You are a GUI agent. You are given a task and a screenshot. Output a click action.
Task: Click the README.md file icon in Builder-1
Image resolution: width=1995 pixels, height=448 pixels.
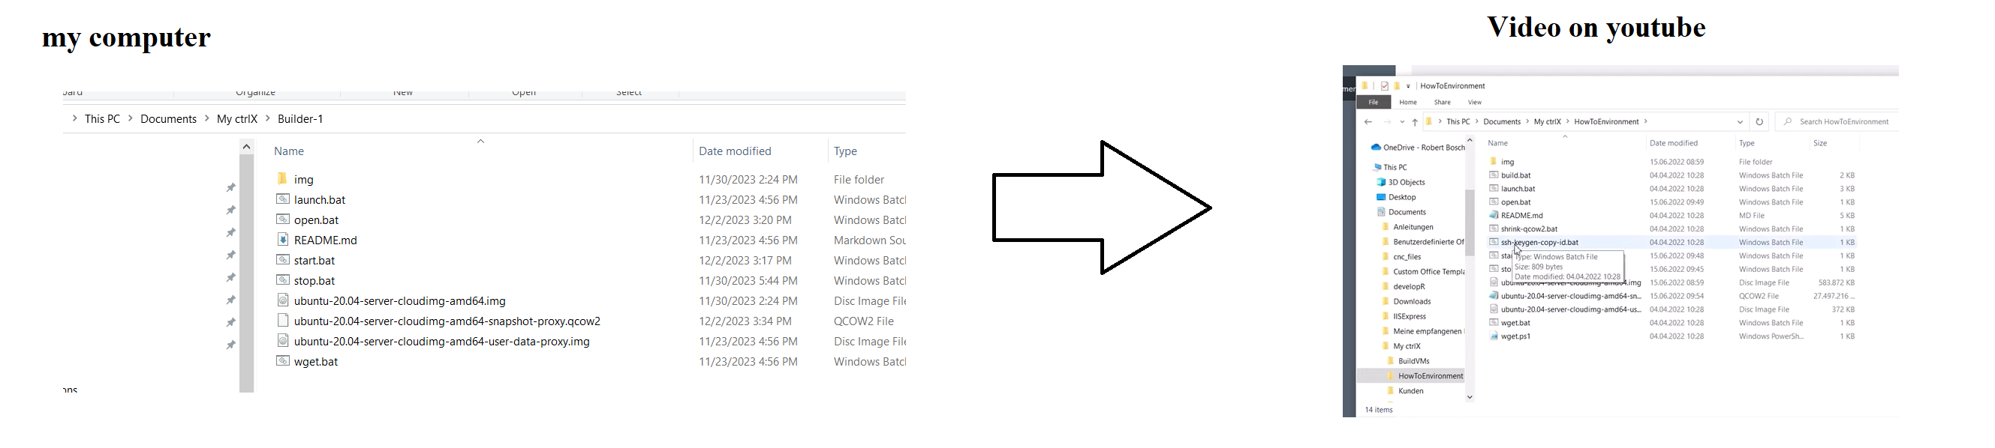[283, 240]
